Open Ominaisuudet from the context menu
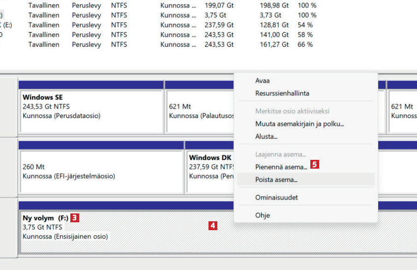 [x=276, y=198]
